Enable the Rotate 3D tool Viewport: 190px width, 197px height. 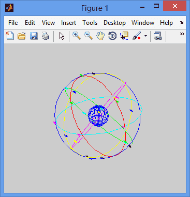(x=112, y=36)
